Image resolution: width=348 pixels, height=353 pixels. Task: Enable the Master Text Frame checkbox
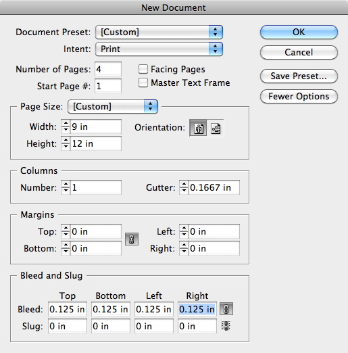(x=143, y=83)
